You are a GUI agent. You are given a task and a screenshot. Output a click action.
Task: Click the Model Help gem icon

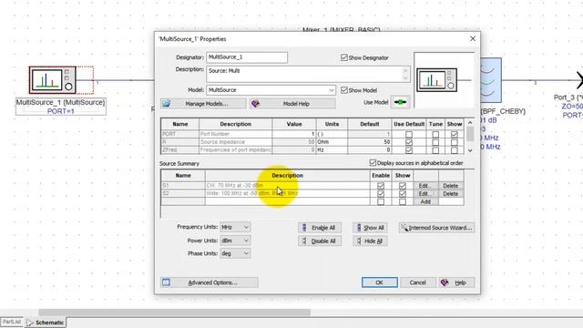point(255,104)
